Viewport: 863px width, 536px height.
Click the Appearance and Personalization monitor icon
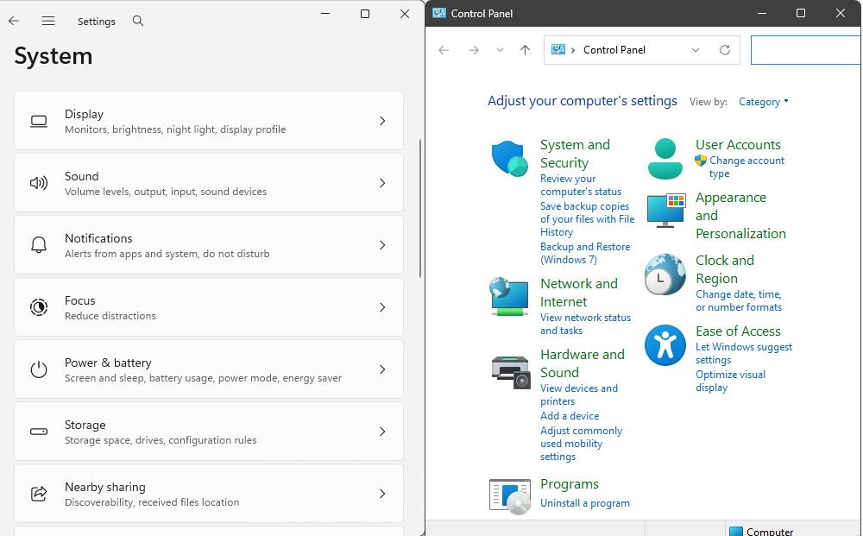click(x=665, y=211)
